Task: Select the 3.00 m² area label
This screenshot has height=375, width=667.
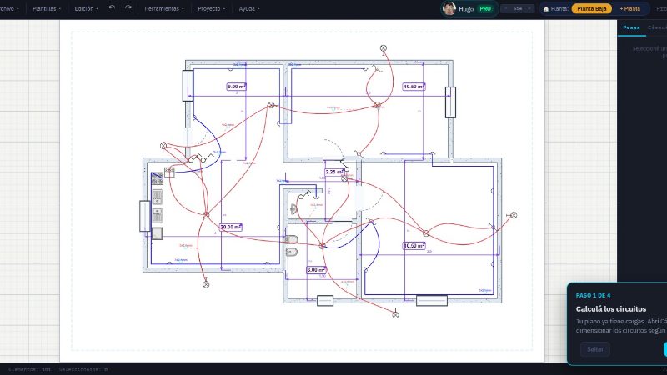Action: tap(316, 270)
